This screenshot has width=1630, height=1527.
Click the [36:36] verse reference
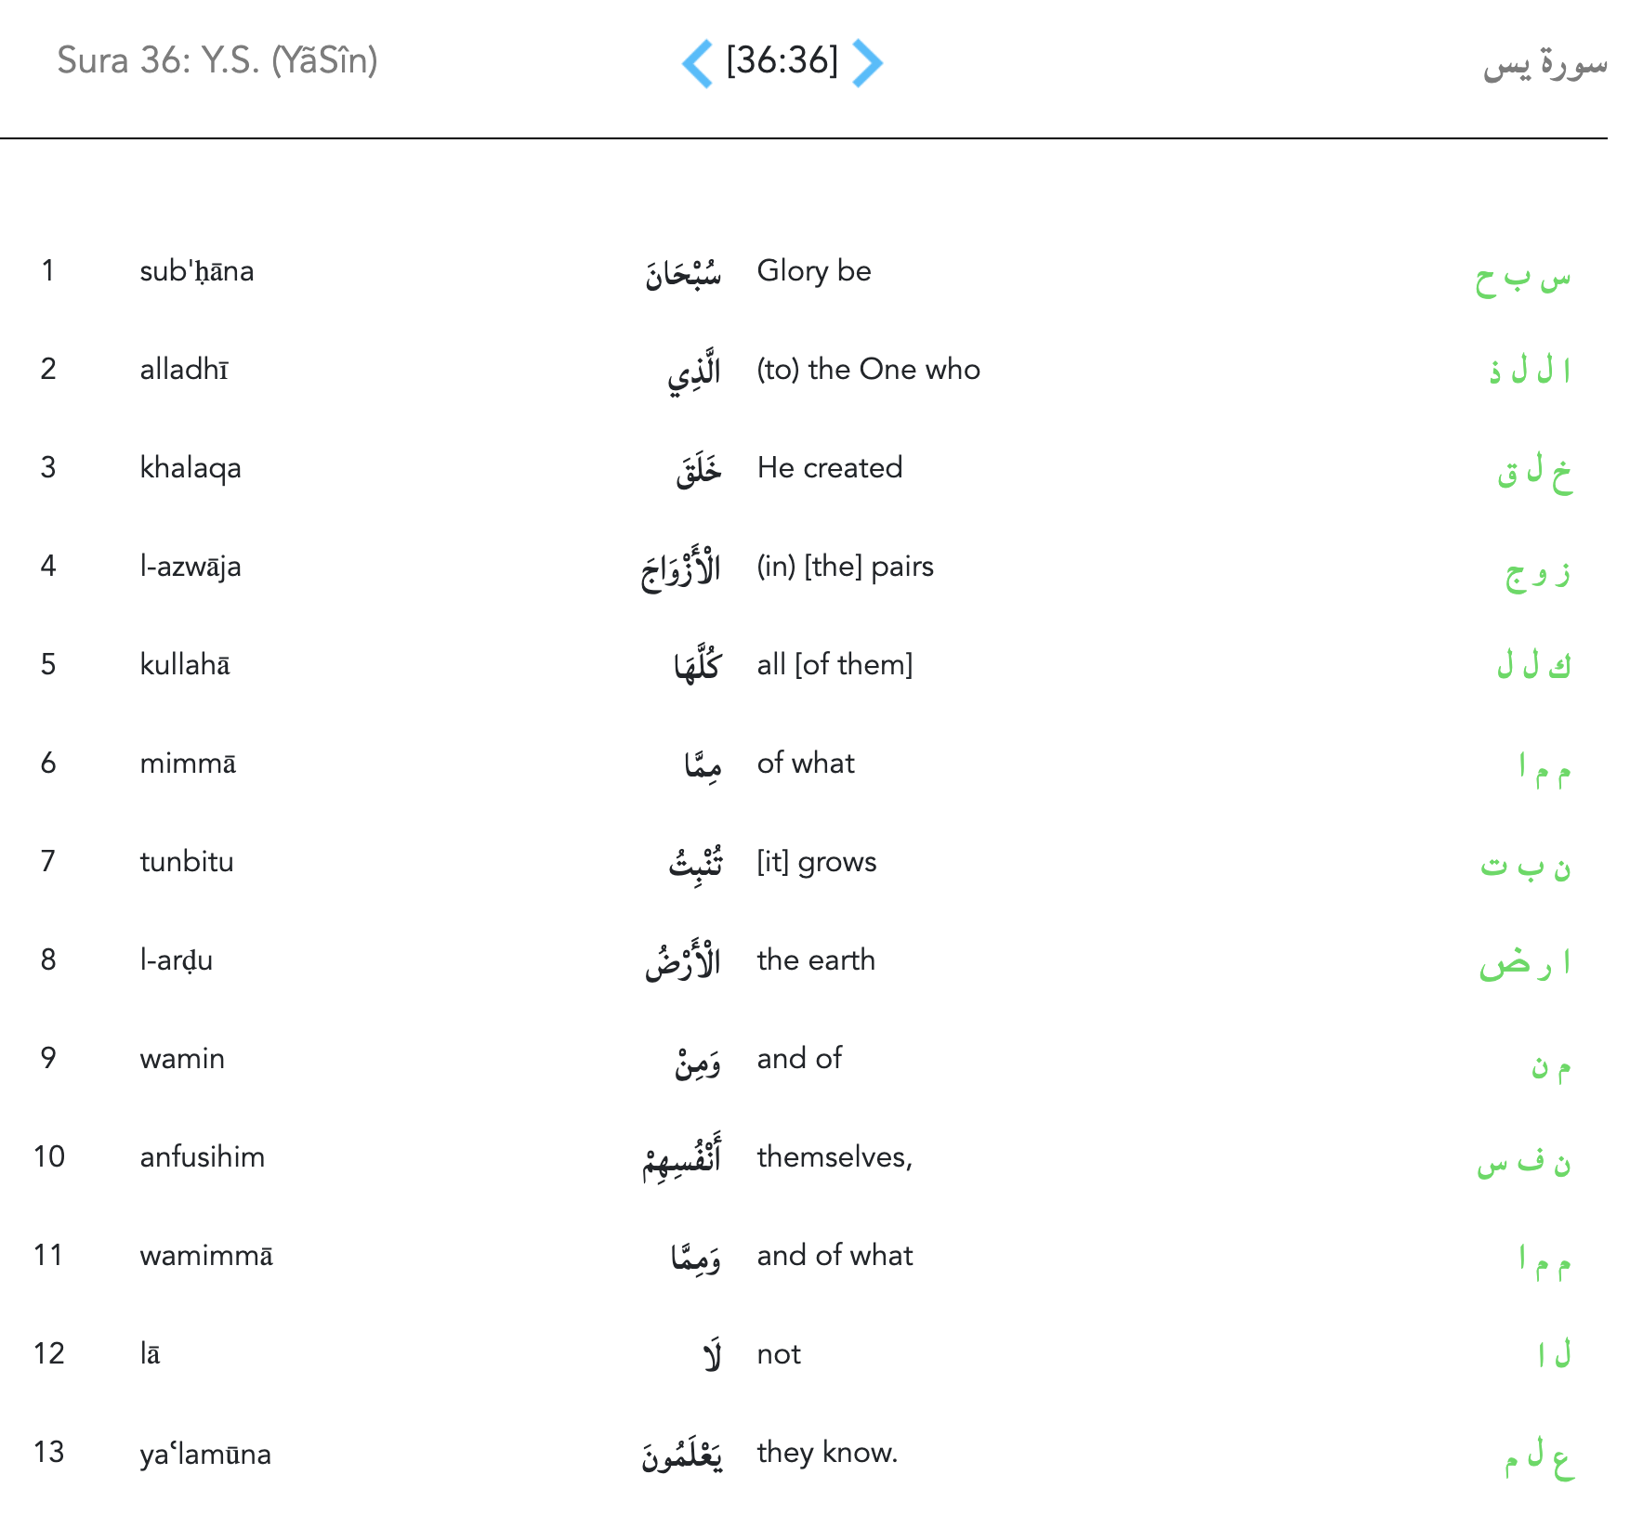[x=782, y=61]
